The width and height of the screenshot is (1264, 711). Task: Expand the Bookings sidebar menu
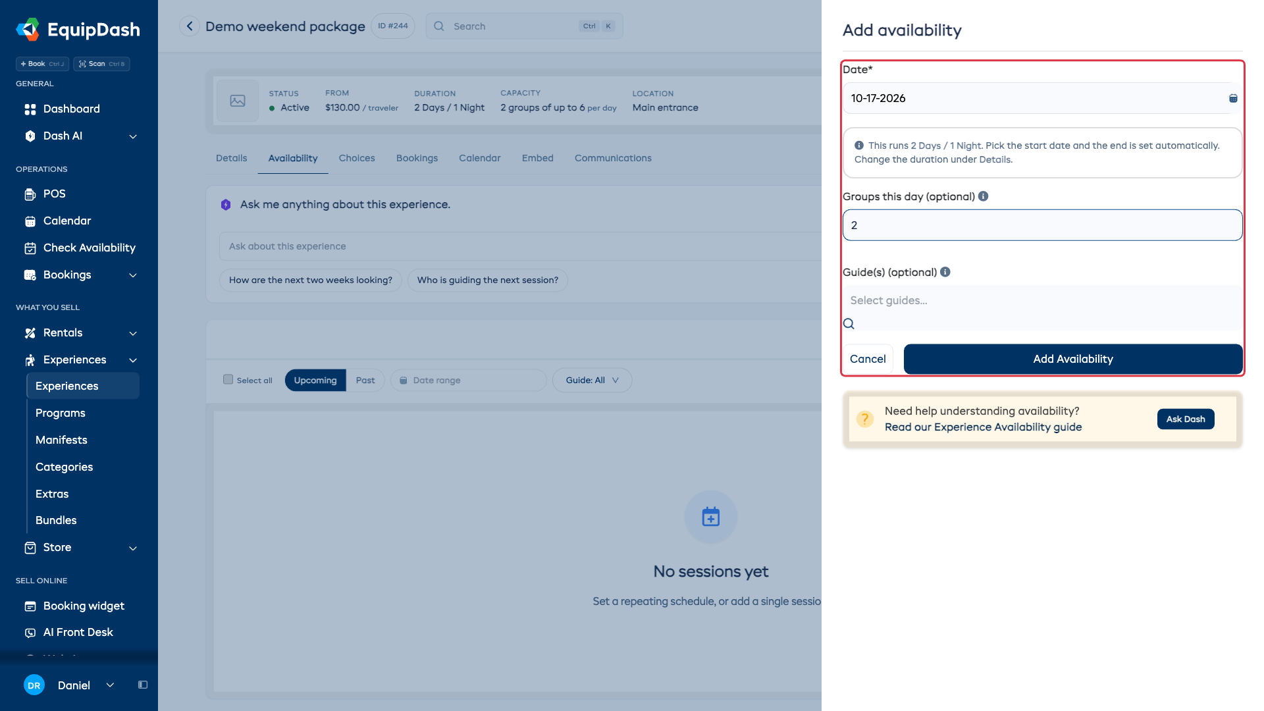(x=133, y=275)
